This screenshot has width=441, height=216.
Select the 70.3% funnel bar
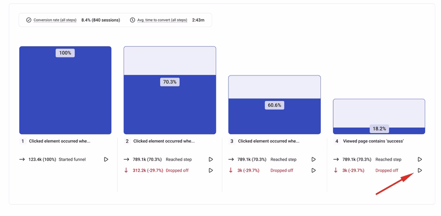pyautogui.click(x=170, y=104)
